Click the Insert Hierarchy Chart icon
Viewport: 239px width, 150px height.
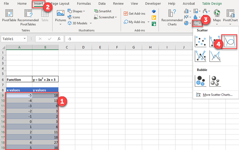196,11
